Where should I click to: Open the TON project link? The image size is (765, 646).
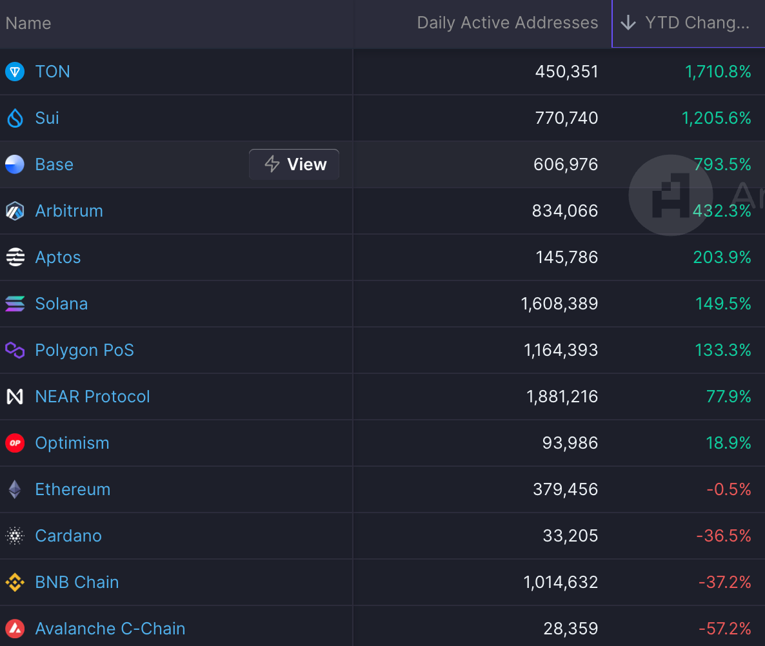tap(53, 72)
